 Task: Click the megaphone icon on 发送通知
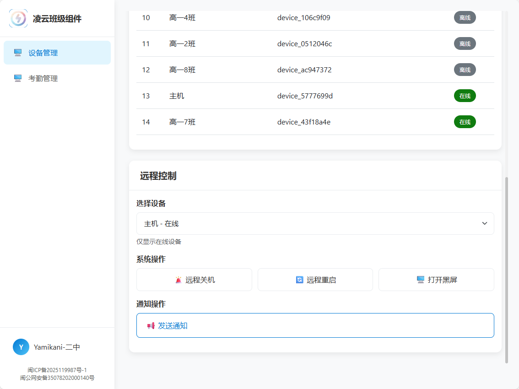tap(151, 326)
